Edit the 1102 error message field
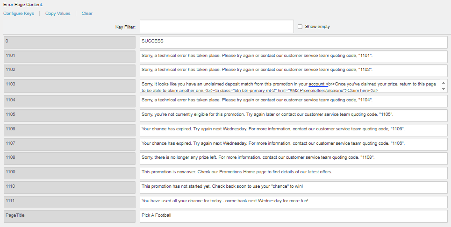 pyautogui.click(x=294, y=71)
